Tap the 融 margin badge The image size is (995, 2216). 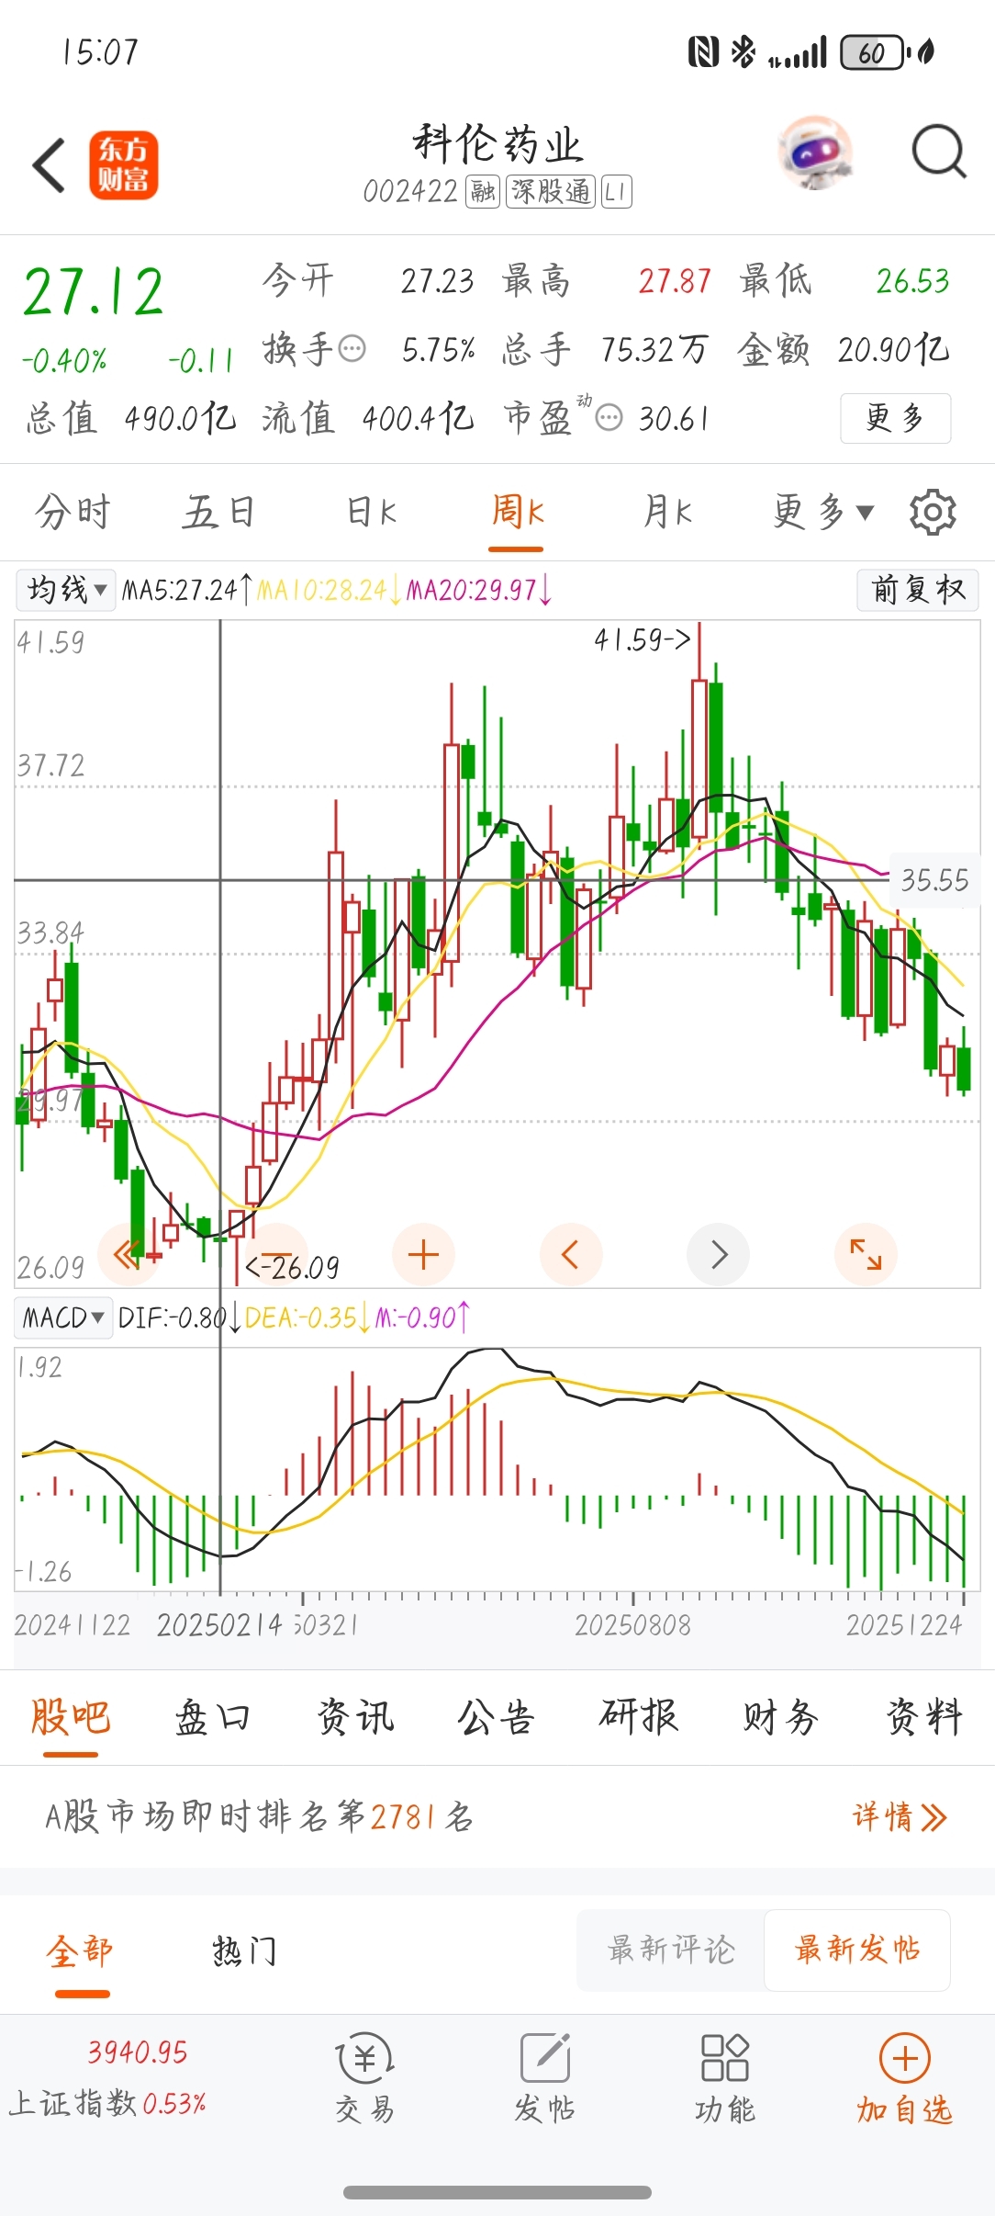(x=483, y=192)
